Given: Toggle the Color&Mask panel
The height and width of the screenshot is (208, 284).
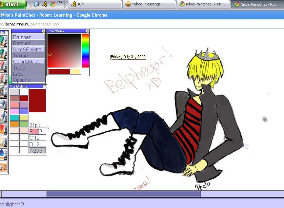Looking at the screenshot, I should (28, 61).
